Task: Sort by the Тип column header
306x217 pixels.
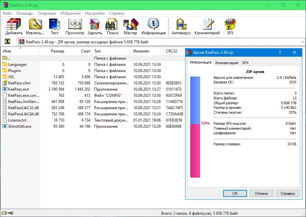Action: coord(112,51)
